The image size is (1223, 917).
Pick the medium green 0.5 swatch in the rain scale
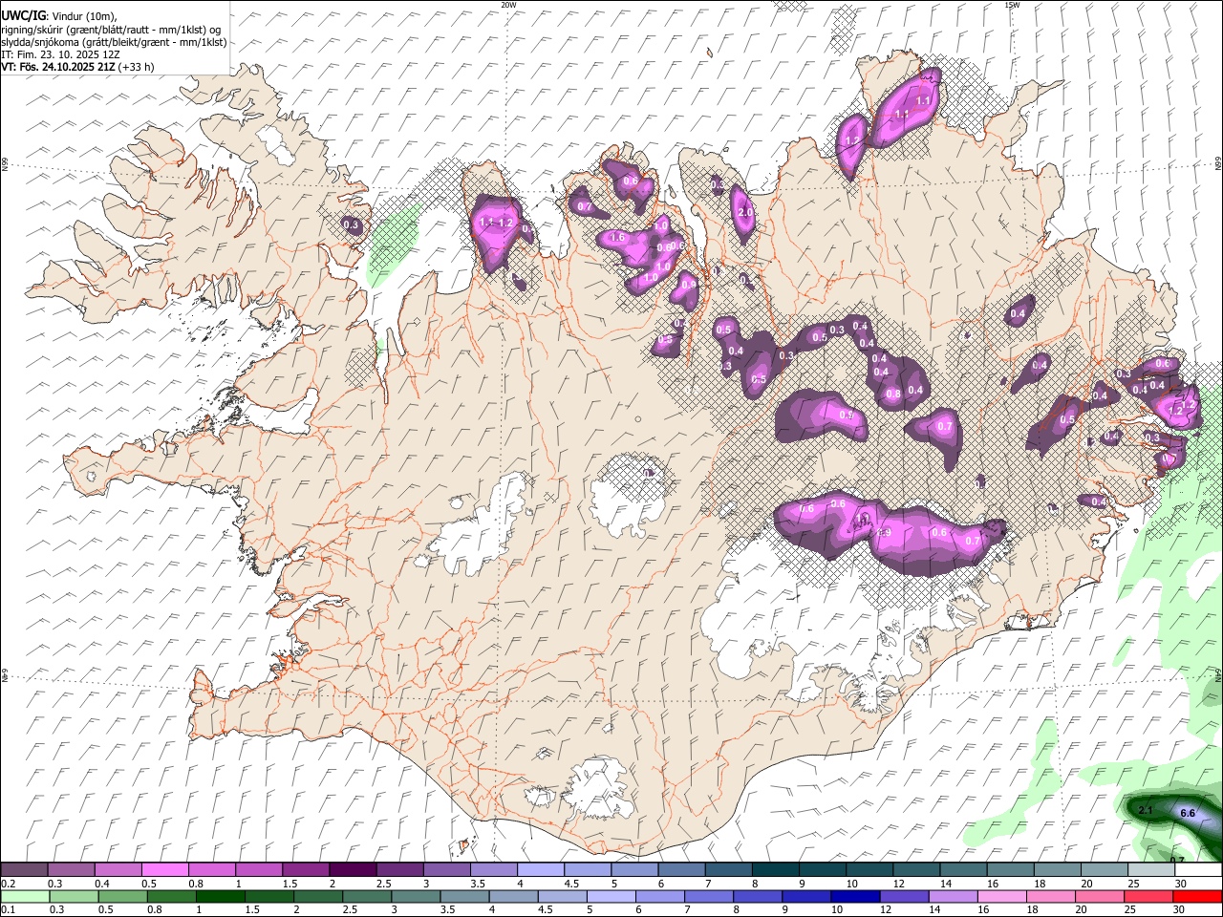click(x=123, y=896)
